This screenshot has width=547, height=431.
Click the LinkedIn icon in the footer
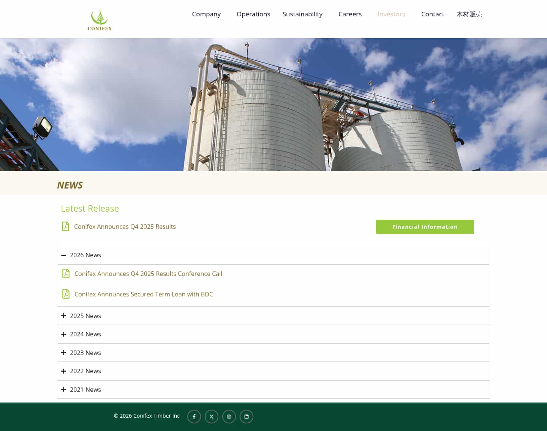247,416
